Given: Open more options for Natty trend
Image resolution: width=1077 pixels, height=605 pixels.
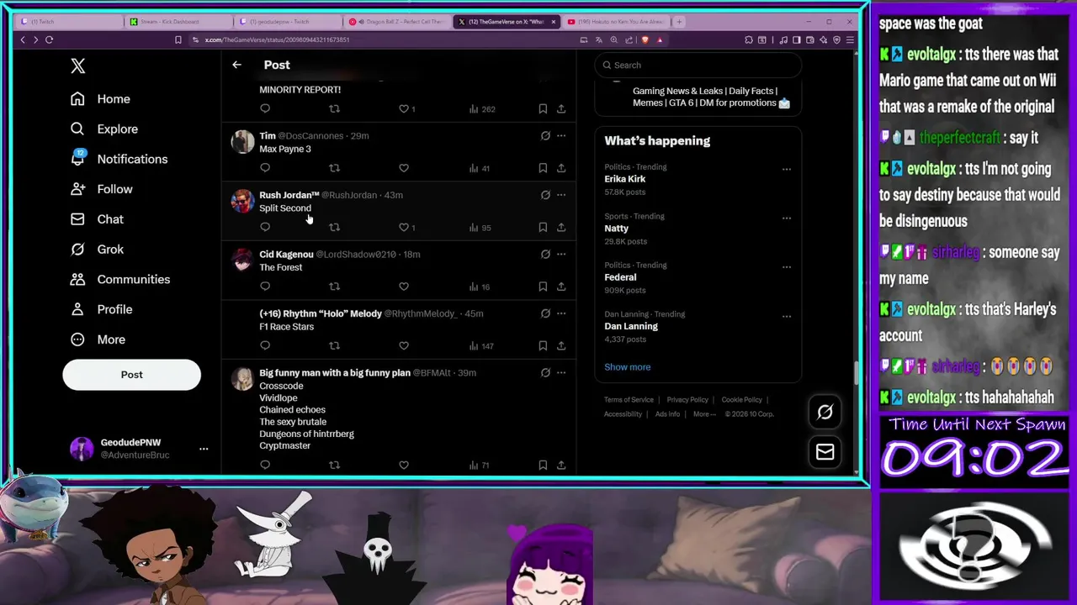Looking at the screenshot, I should point(787,218).
